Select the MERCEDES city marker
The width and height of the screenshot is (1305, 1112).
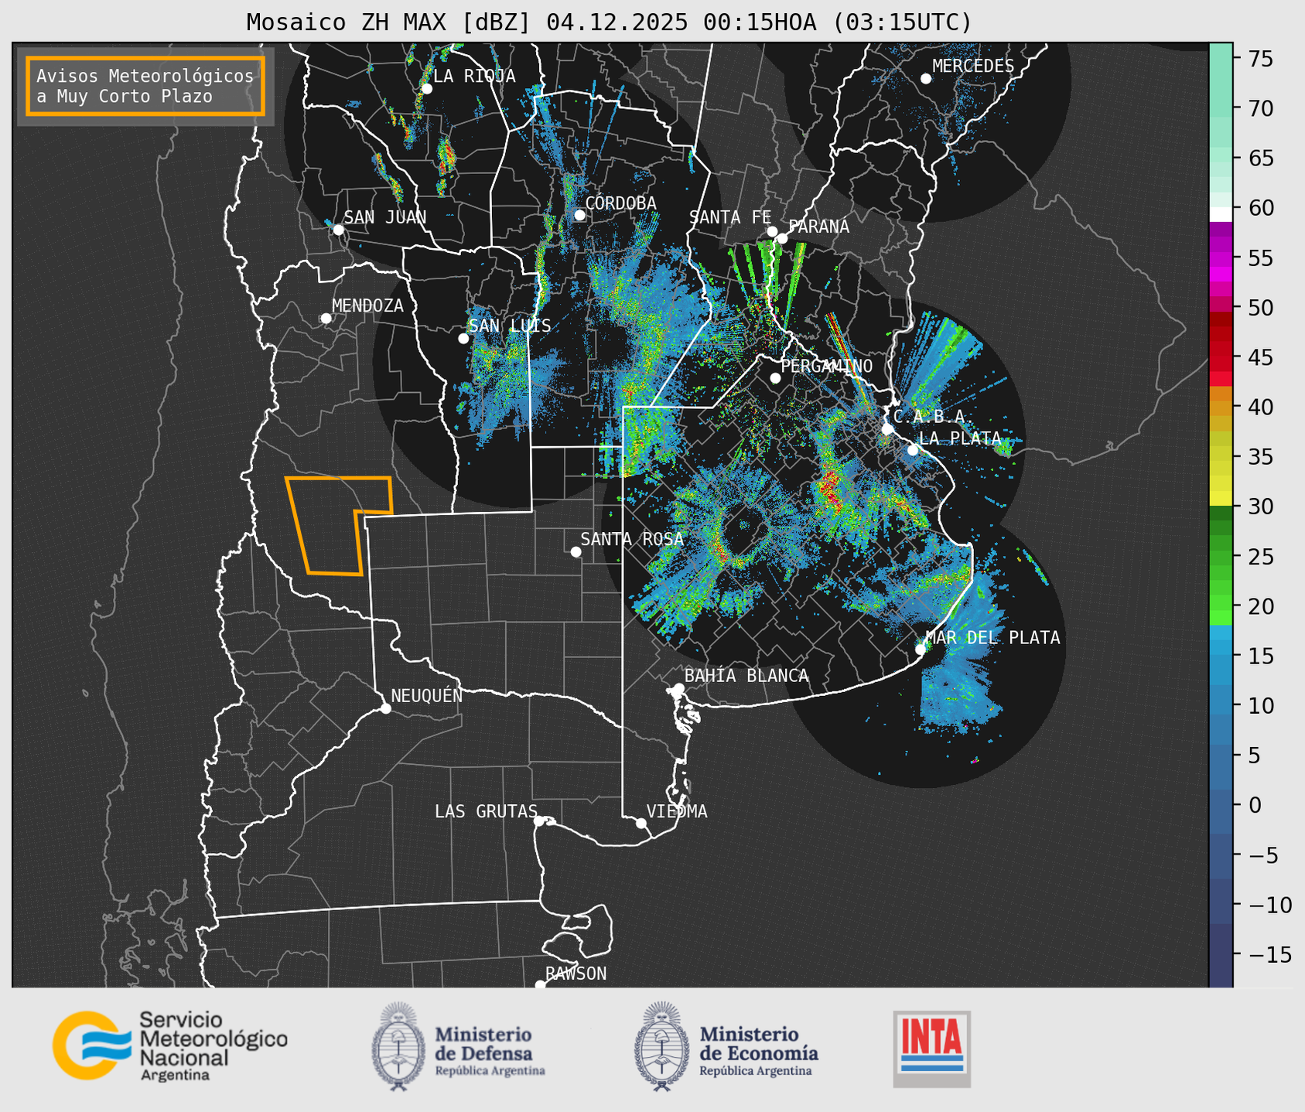pos(926,79)
